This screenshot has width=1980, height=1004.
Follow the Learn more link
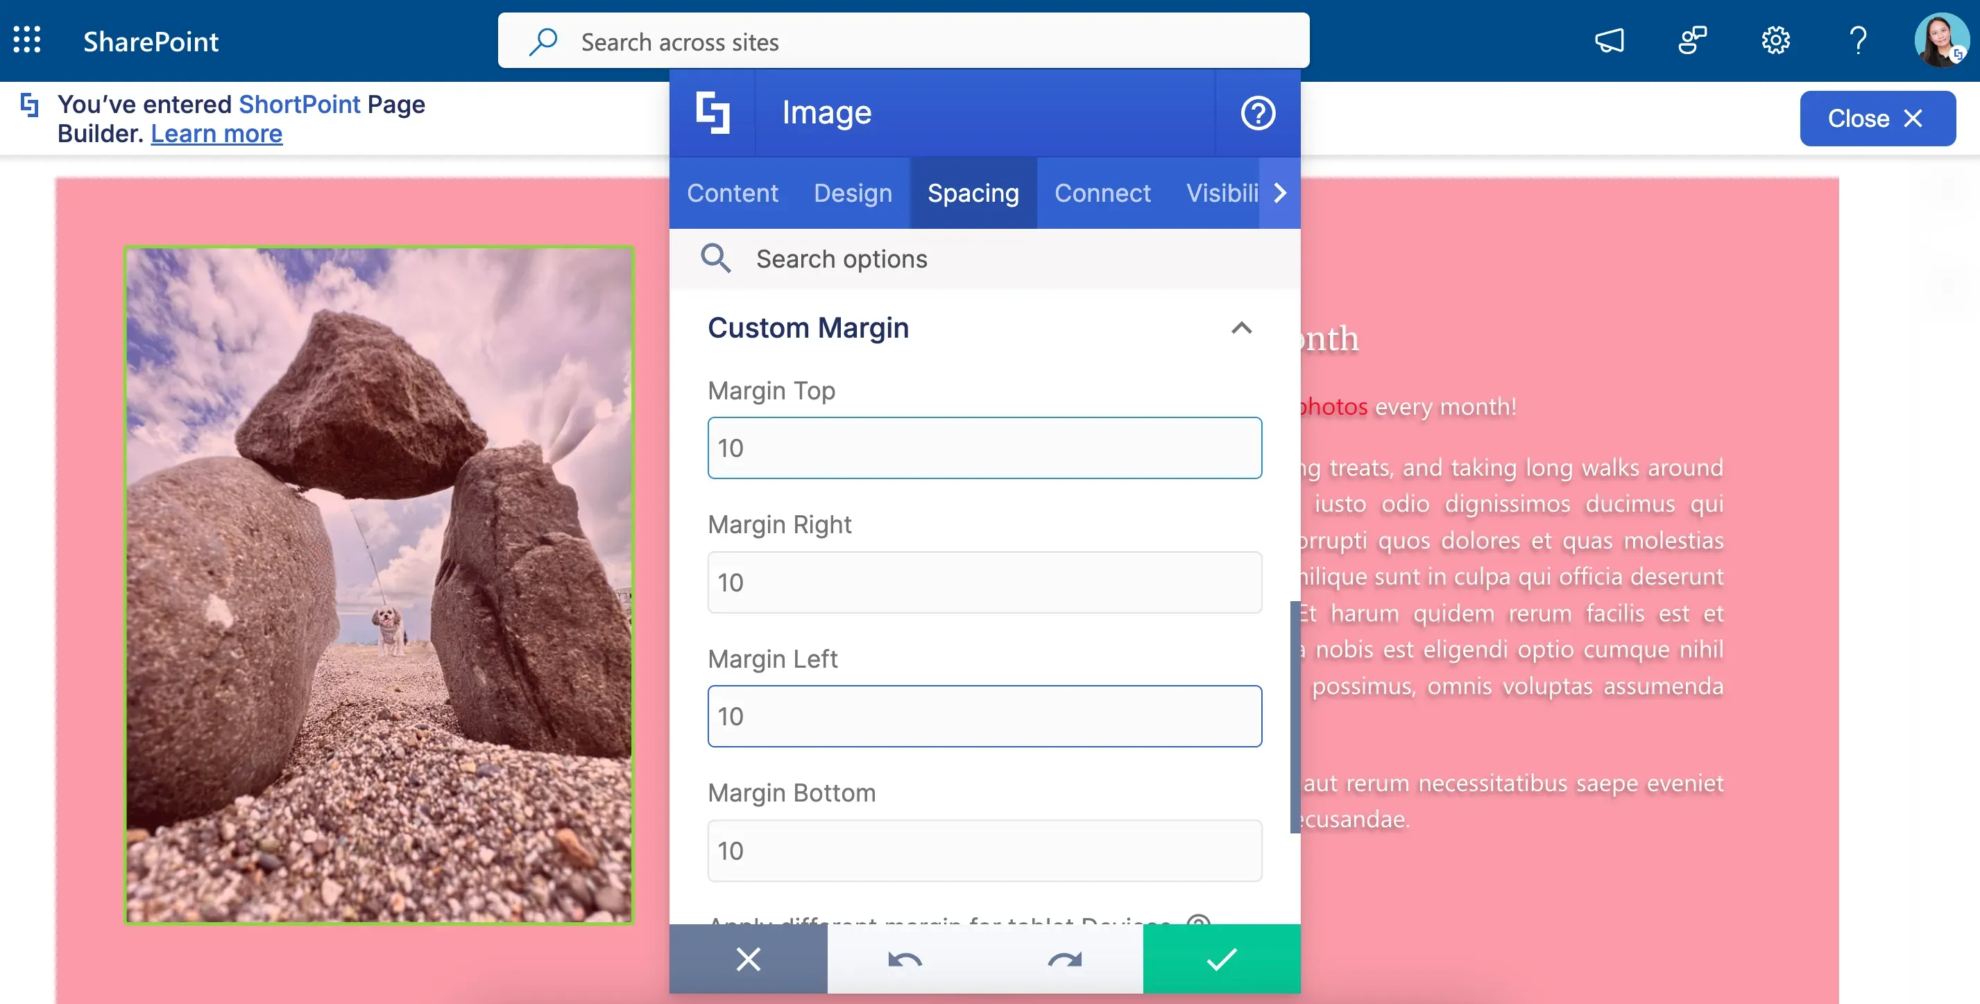216,134
